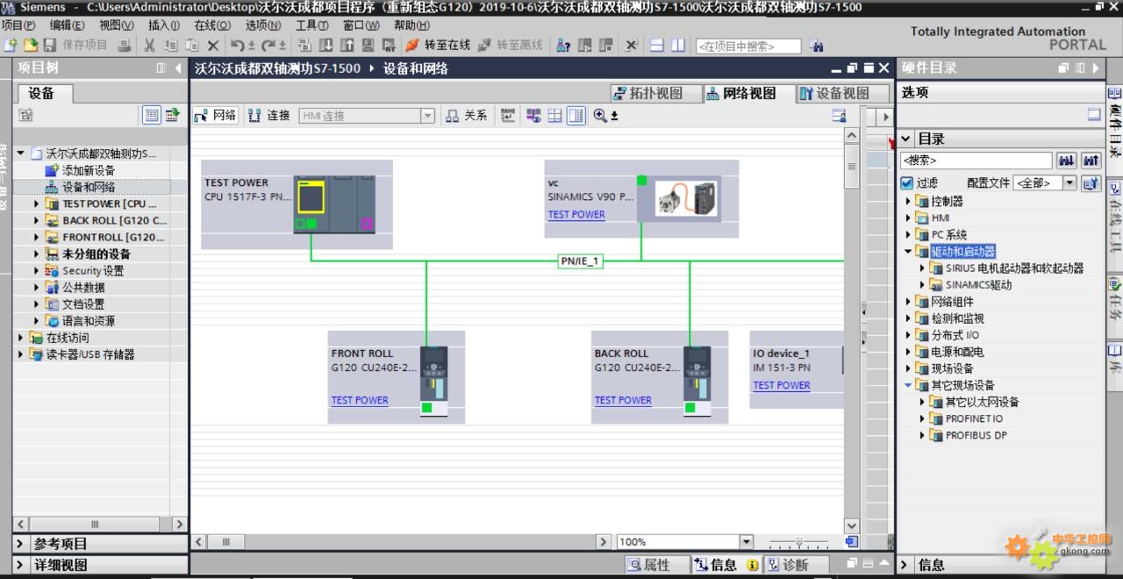The height and width of the screenshot is (579, 1123).
Task: Click the download to device icon
Action: pyautogui.click(x=325, y=45)
